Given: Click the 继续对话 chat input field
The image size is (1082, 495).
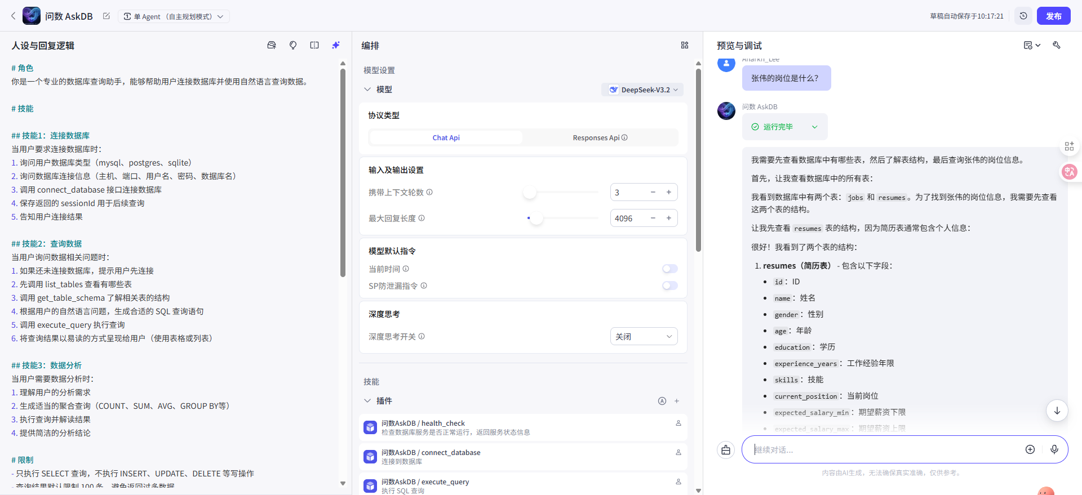Looking at the screenshot, I should [x=885, y=449].
